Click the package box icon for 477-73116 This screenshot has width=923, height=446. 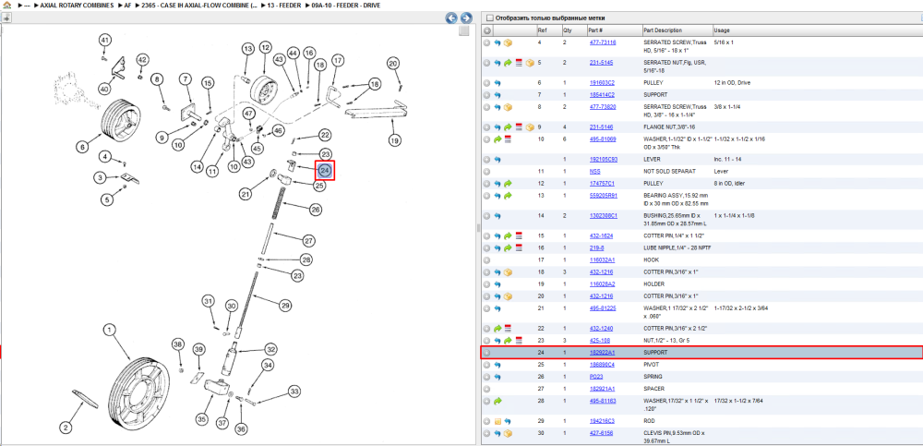coord(508,43)
